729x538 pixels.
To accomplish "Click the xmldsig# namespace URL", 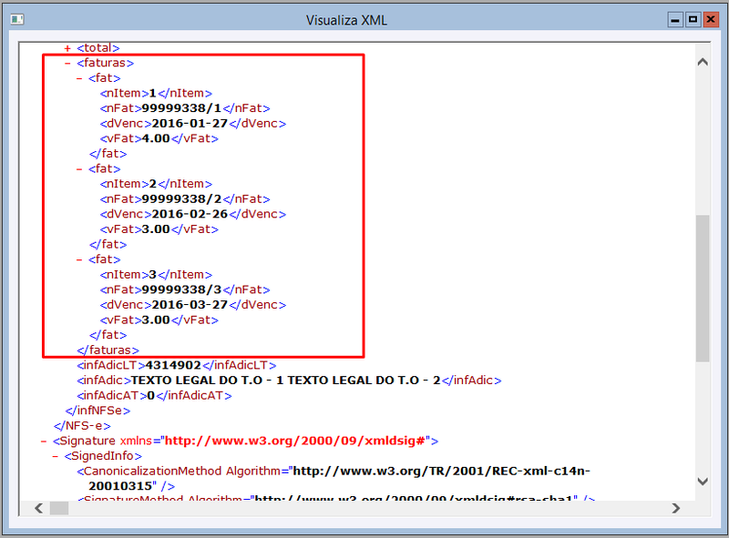I will pyautogui.click(x=294, y=441).
